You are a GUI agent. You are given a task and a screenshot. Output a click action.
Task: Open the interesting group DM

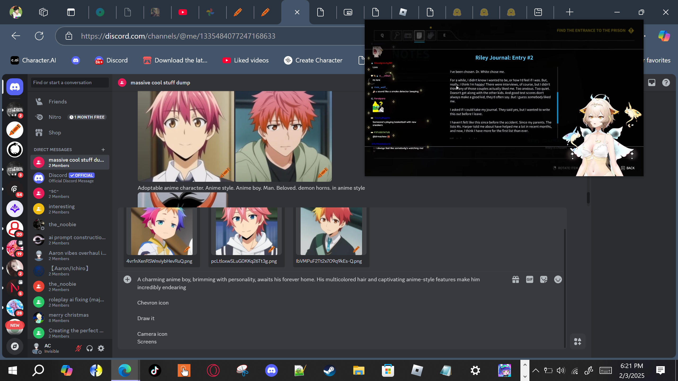[70, 209]
